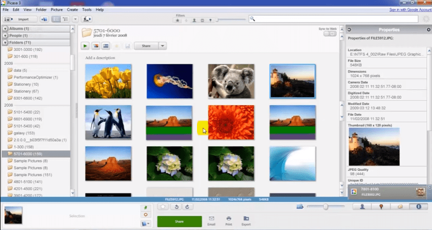Click the upload to web albums icon
This screenshot has height=230, width=432.
(x=87, y=19)
